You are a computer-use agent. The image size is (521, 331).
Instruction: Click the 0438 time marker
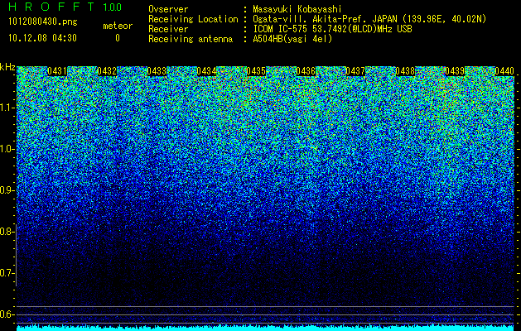pos(405,71)
